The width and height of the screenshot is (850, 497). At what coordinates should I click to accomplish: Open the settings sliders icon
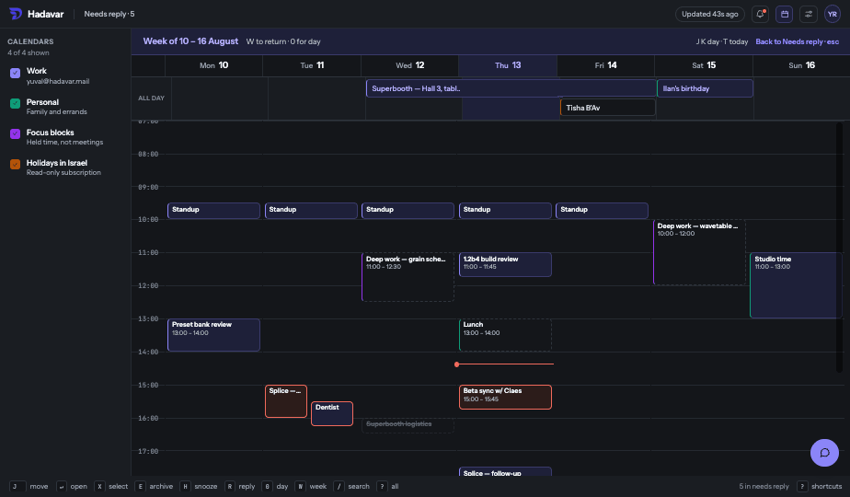click(x=808, y=14)
